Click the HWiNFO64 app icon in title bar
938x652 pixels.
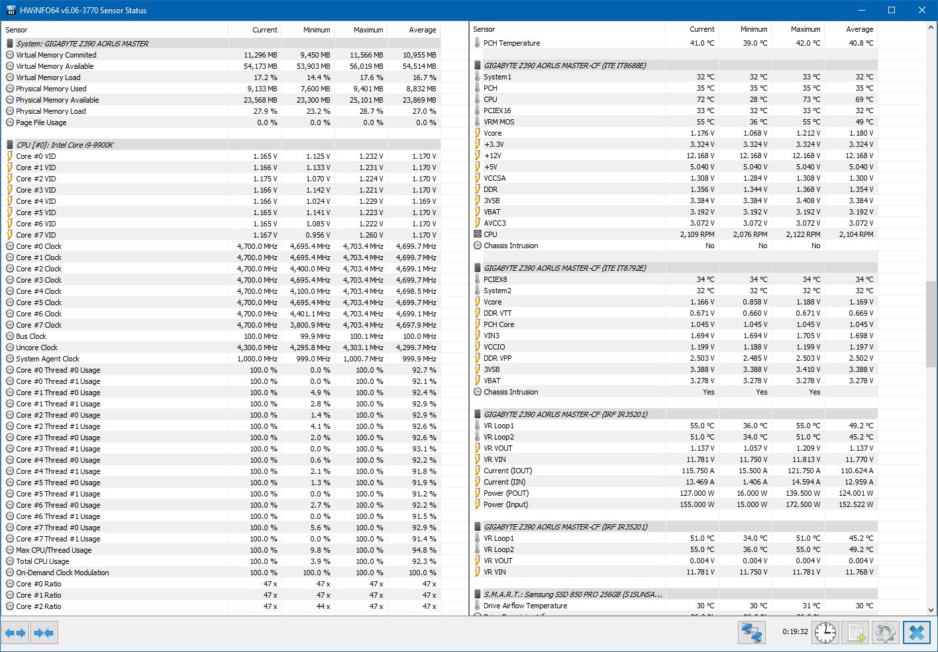pyautogui.click(x=11, y=10)
